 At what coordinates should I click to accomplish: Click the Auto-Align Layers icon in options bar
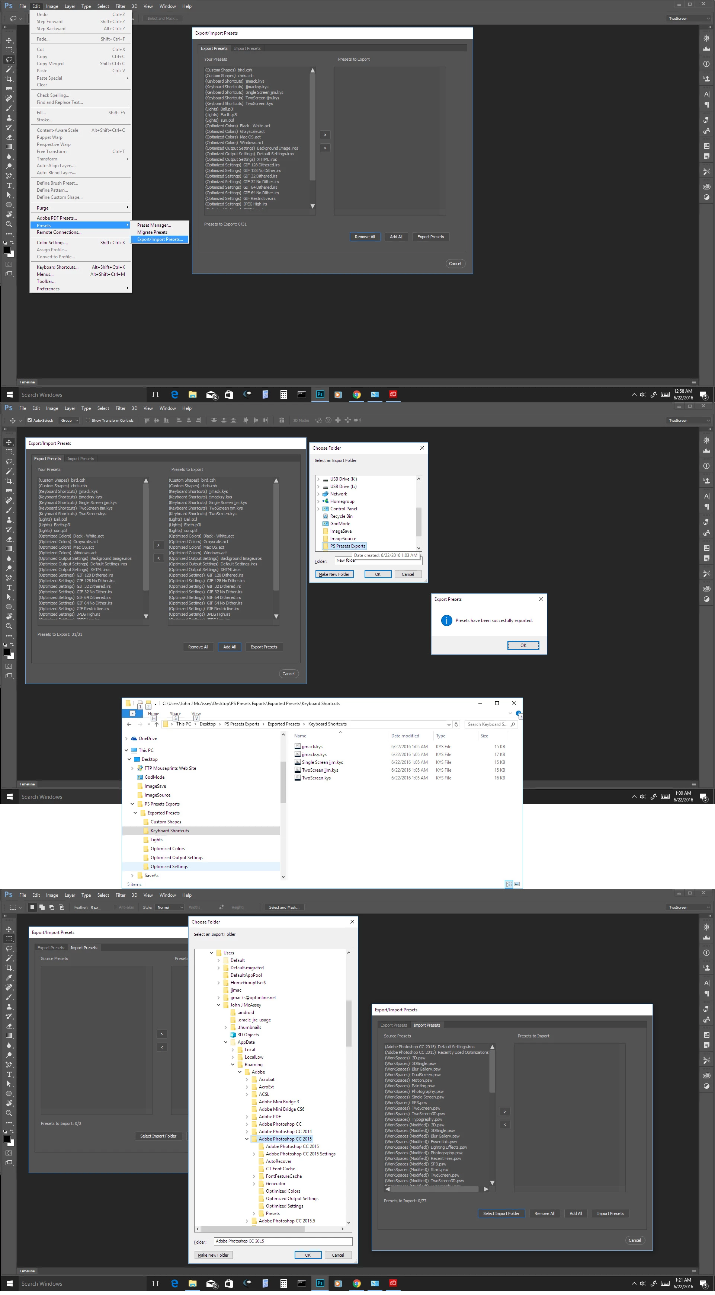(x=281, y=420)
